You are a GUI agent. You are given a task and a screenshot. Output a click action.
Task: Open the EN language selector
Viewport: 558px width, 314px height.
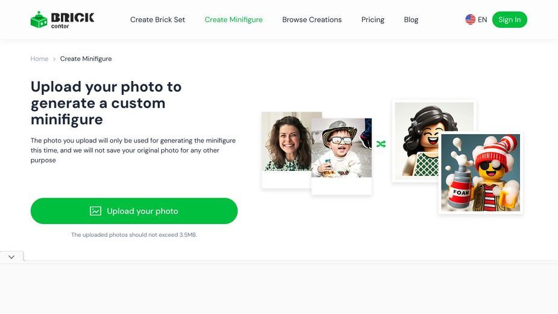click(476, 19)
